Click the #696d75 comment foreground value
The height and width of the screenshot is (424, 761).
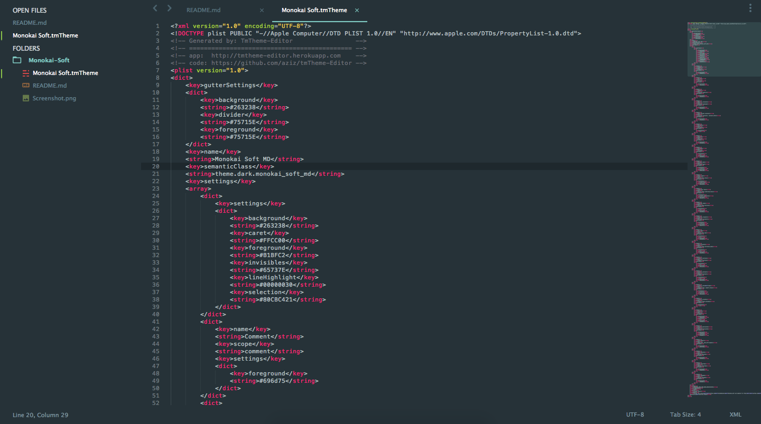tap(272, 381)
